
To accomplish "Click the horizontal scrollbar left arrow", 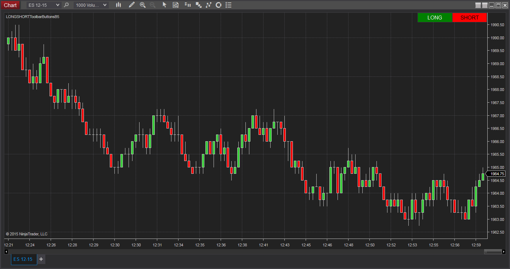I will point(6,252).
